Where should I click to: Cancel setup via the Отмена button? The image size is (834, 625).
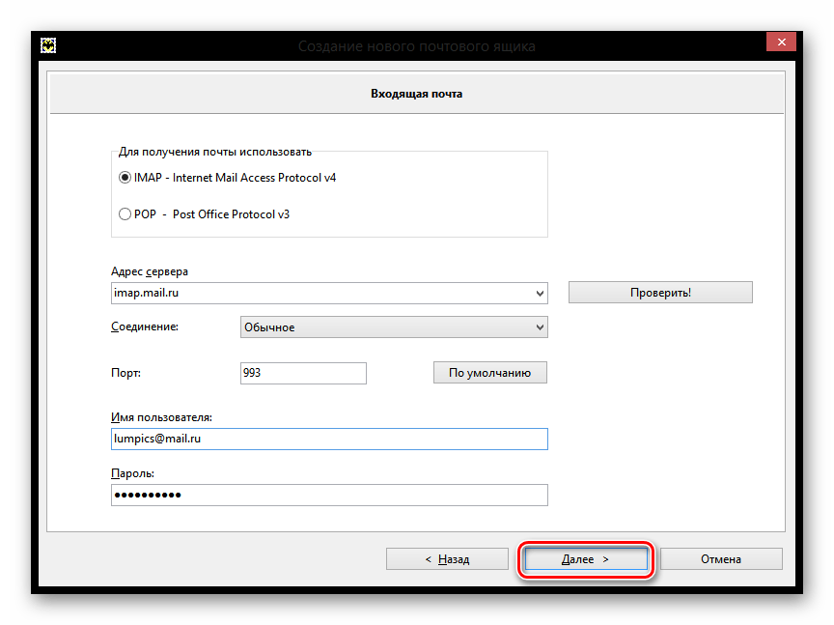coord(721,559)
